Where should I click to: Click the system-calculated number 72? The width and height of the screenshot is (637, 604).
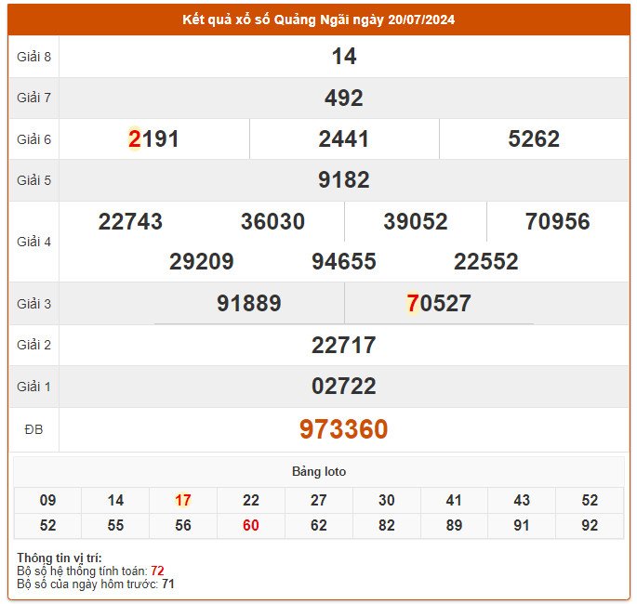[x=157, y=571]
